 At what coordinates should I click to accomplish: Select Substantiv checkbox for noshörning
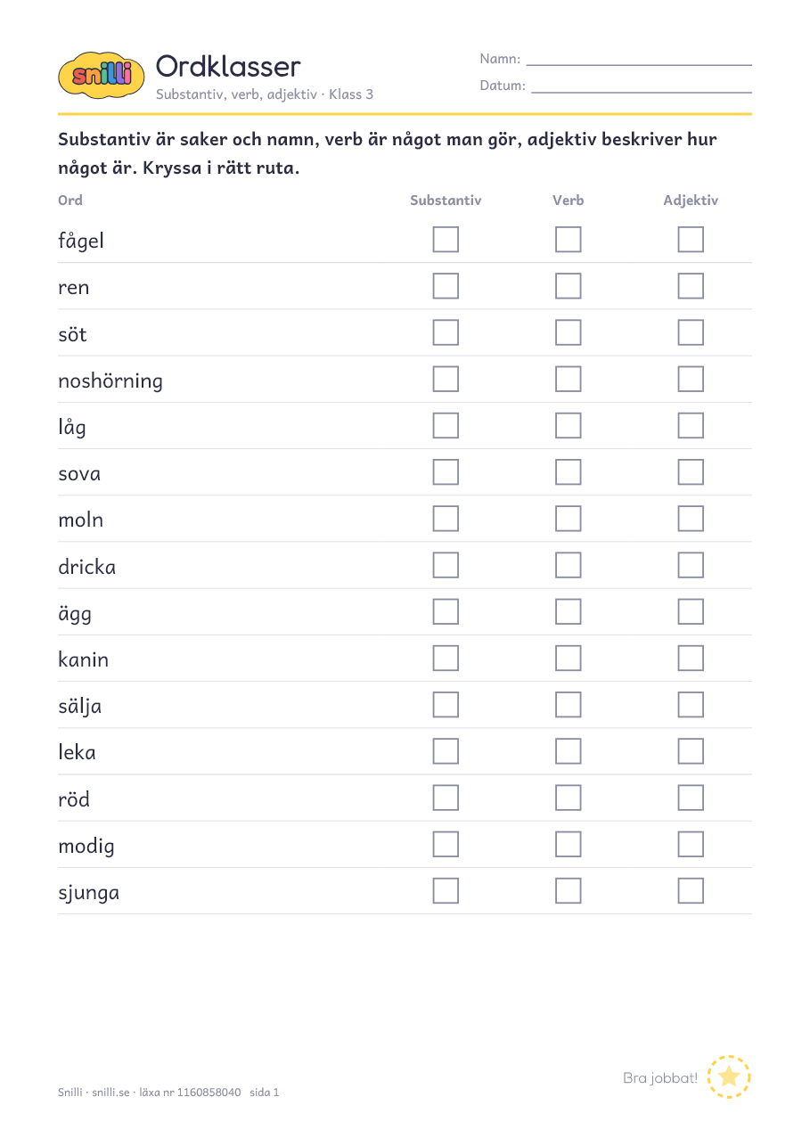[x=446, y=380]
